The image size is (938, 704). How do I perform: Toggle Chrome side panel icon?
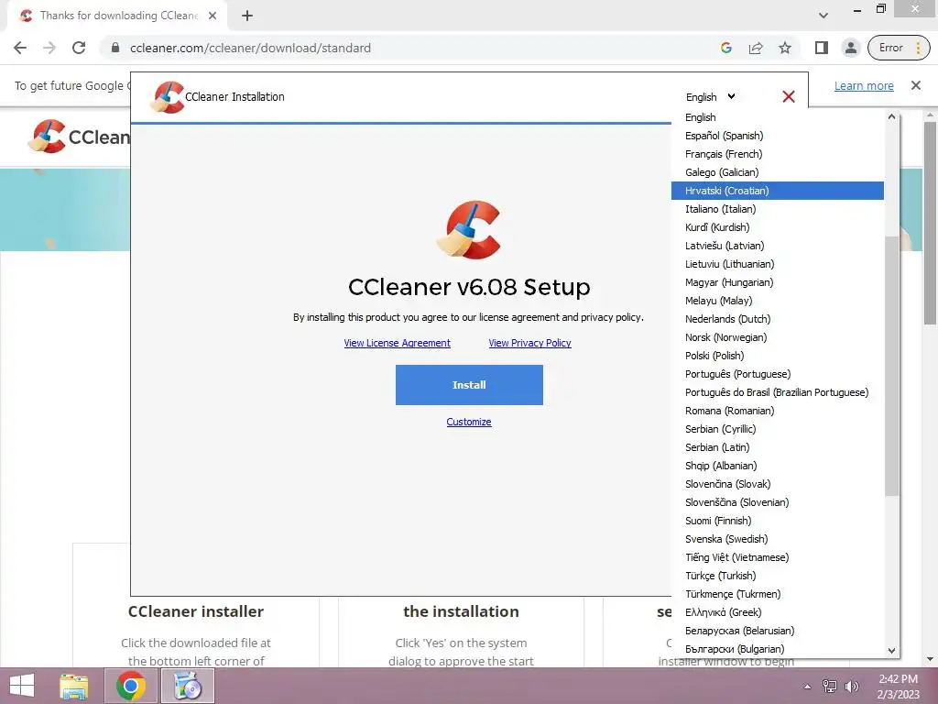[x=822, y=48]
